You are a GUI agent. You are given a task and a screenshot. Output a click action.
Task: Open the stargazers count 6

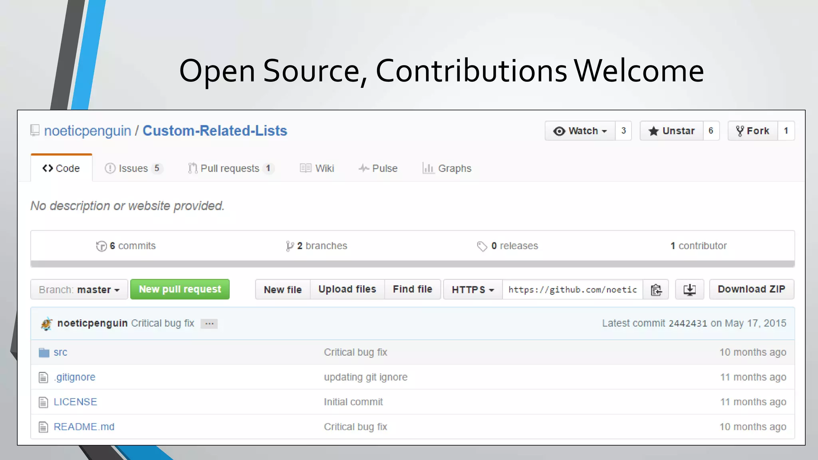pyautogui.click(x=711, y=131)
